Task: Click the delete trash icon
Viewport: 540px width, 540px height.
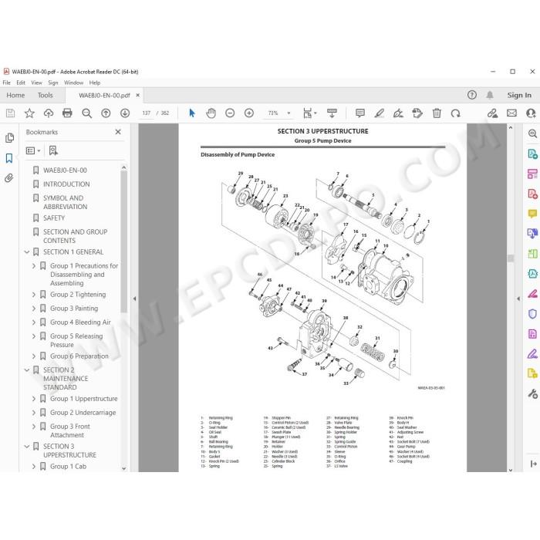Action: pos(437,113)
